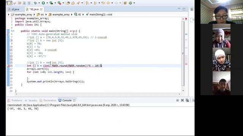The image size is (243, 136).
Task: Toggle the highlighted pencil marker icon in toolbar
Action: [9, 3]
